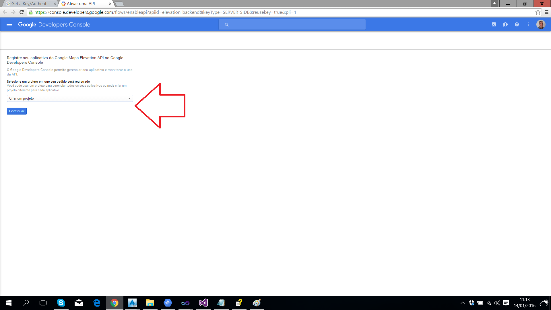
Task: Click the battery status tray icon
Action: point(480,303)
